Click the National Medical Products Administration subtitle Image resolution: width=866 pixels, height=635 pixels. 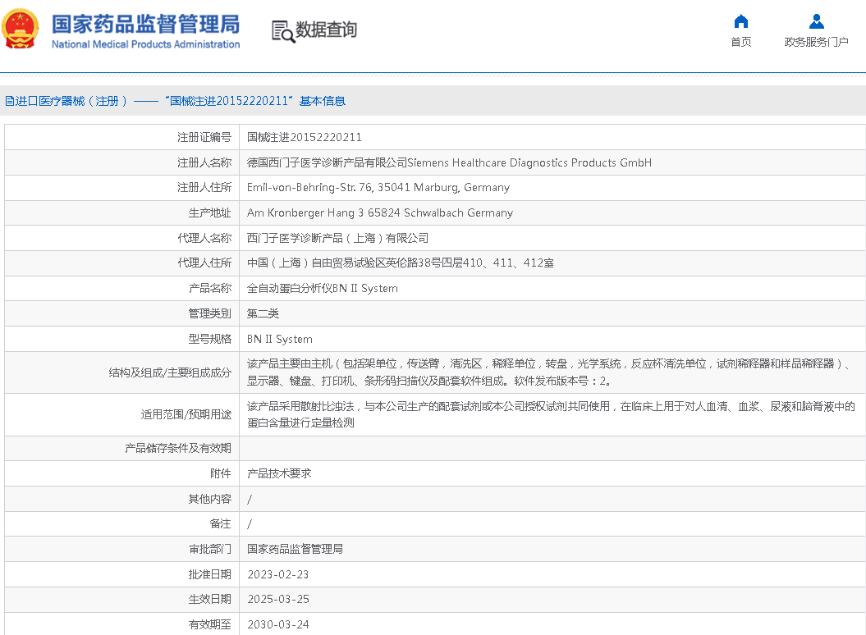tap(145, 44)
